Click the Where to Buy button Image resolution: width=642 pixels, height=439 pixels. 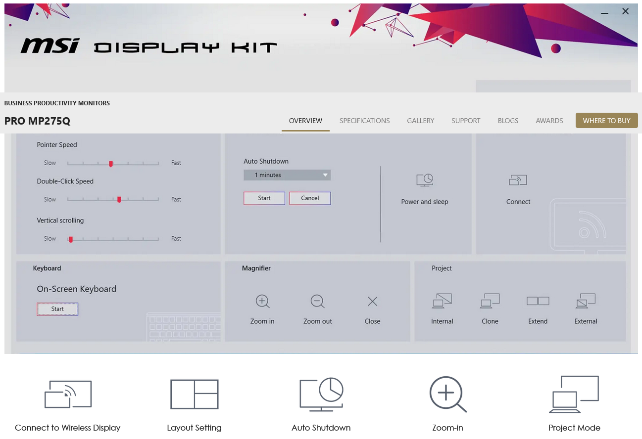point(607,121)
